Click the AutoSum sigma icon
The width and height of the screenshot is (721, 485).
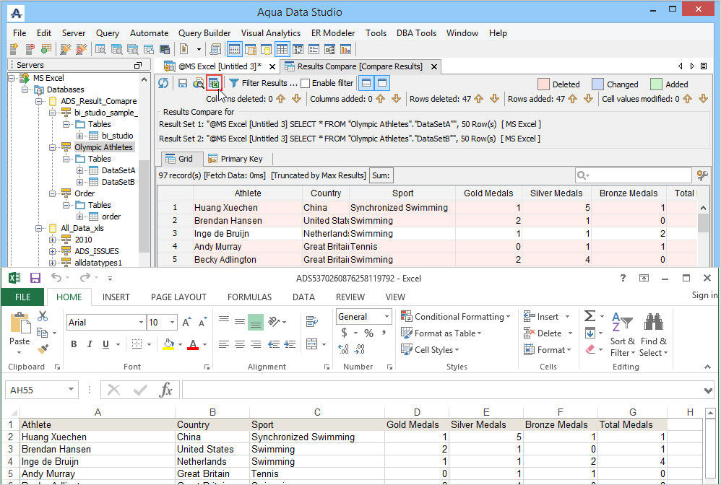click(x=590, y=316)
